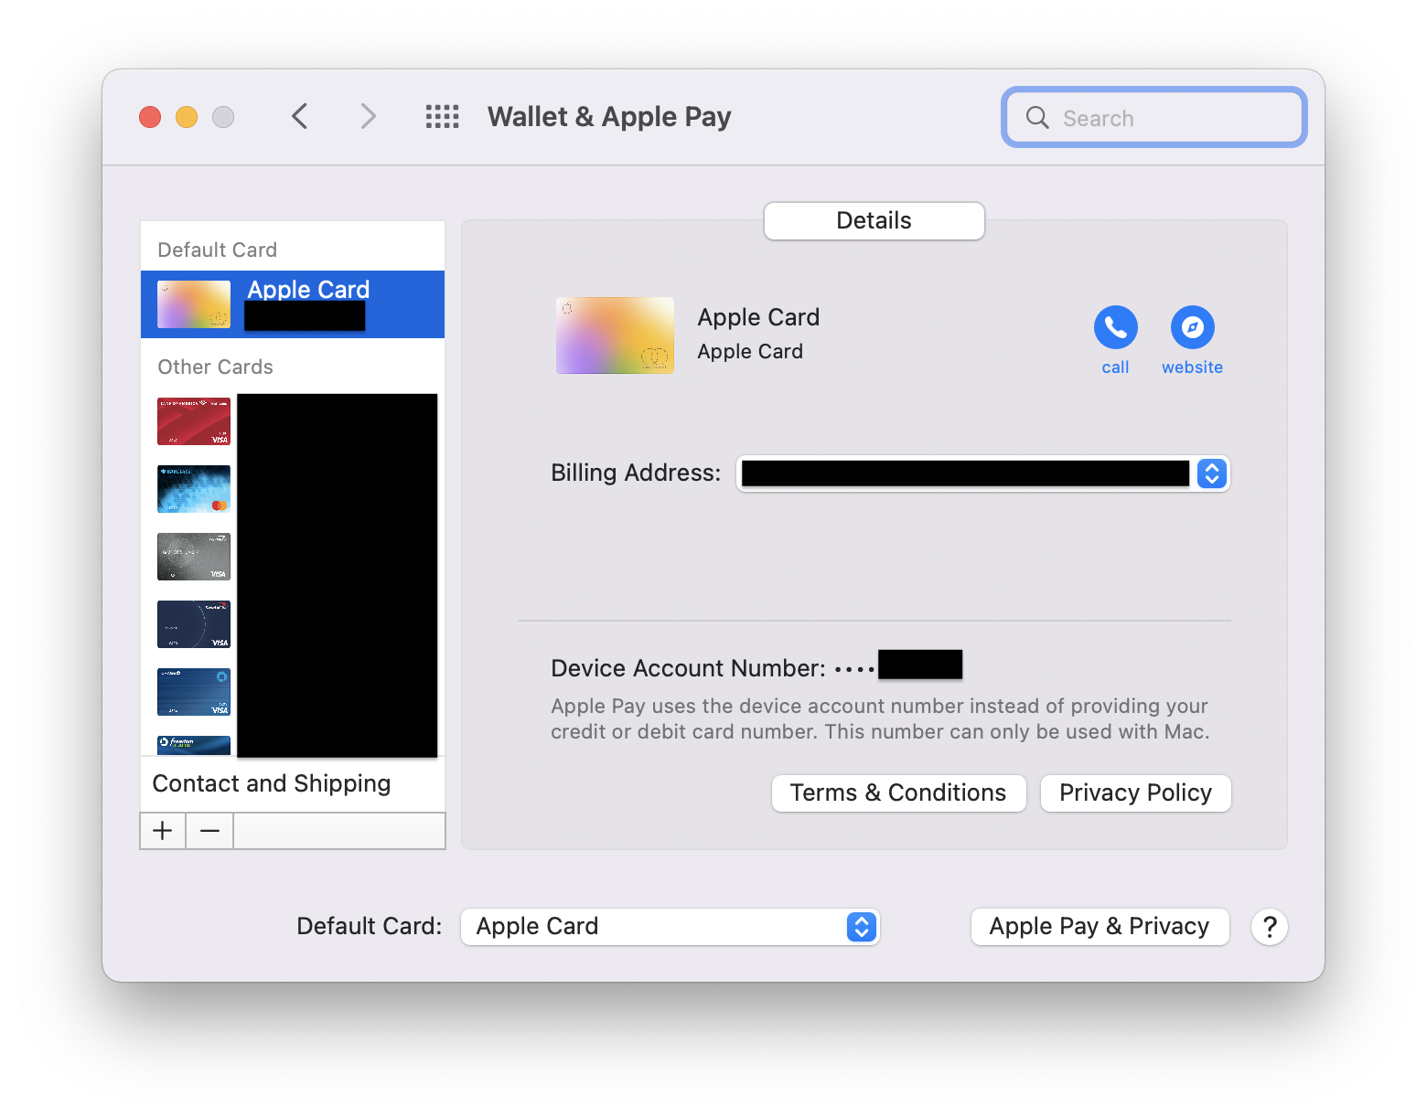Click the 'call' label link
The image size is (1427, 1117).
pyautogui.click(x=1115, y=367)
